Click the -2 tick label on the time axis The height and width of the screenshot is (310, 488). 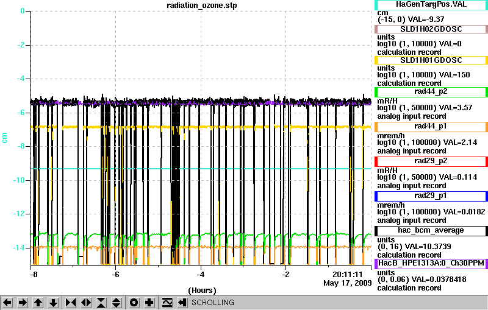(285, 275)
